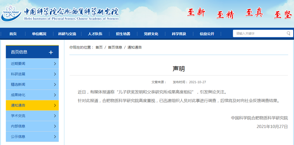Click the 首页 breadcrumb link
This screenshot has height=145, width=294.
[99, 47]
